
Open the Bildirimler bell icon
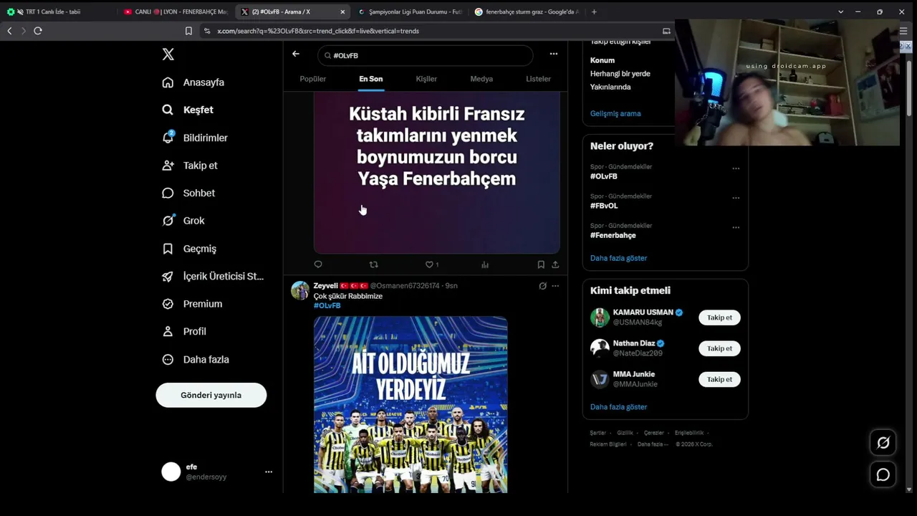[168, 138]
